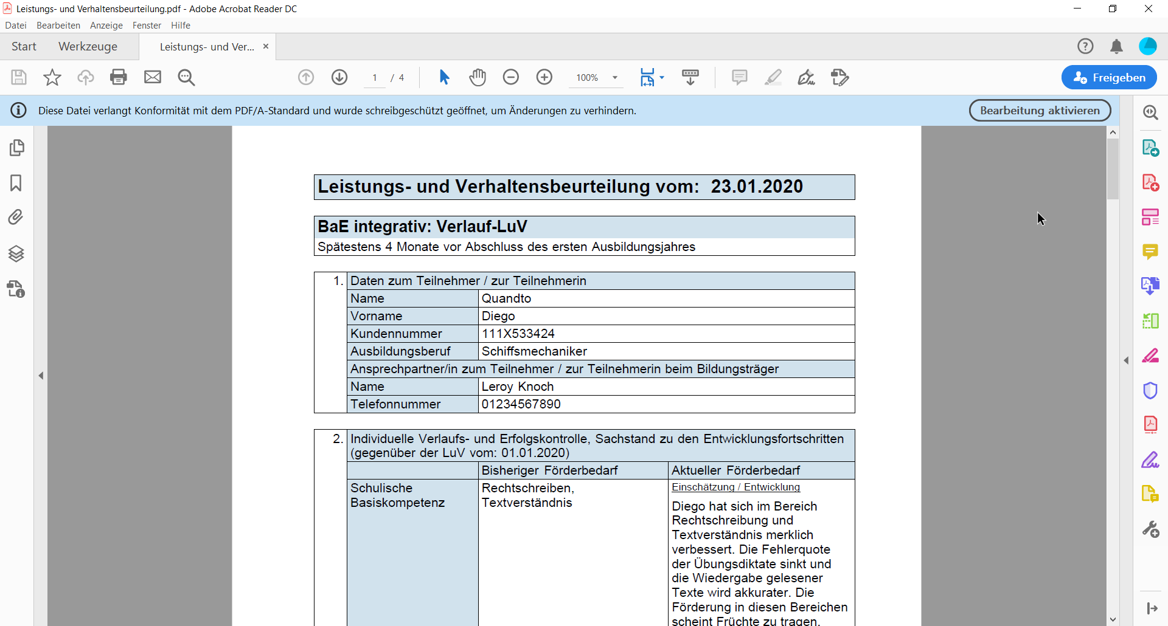Image resolution: width=1168 pixels, height=626 pixels.
Task: Open Organize Pages tool
Action: click(x=1150, y=217)
